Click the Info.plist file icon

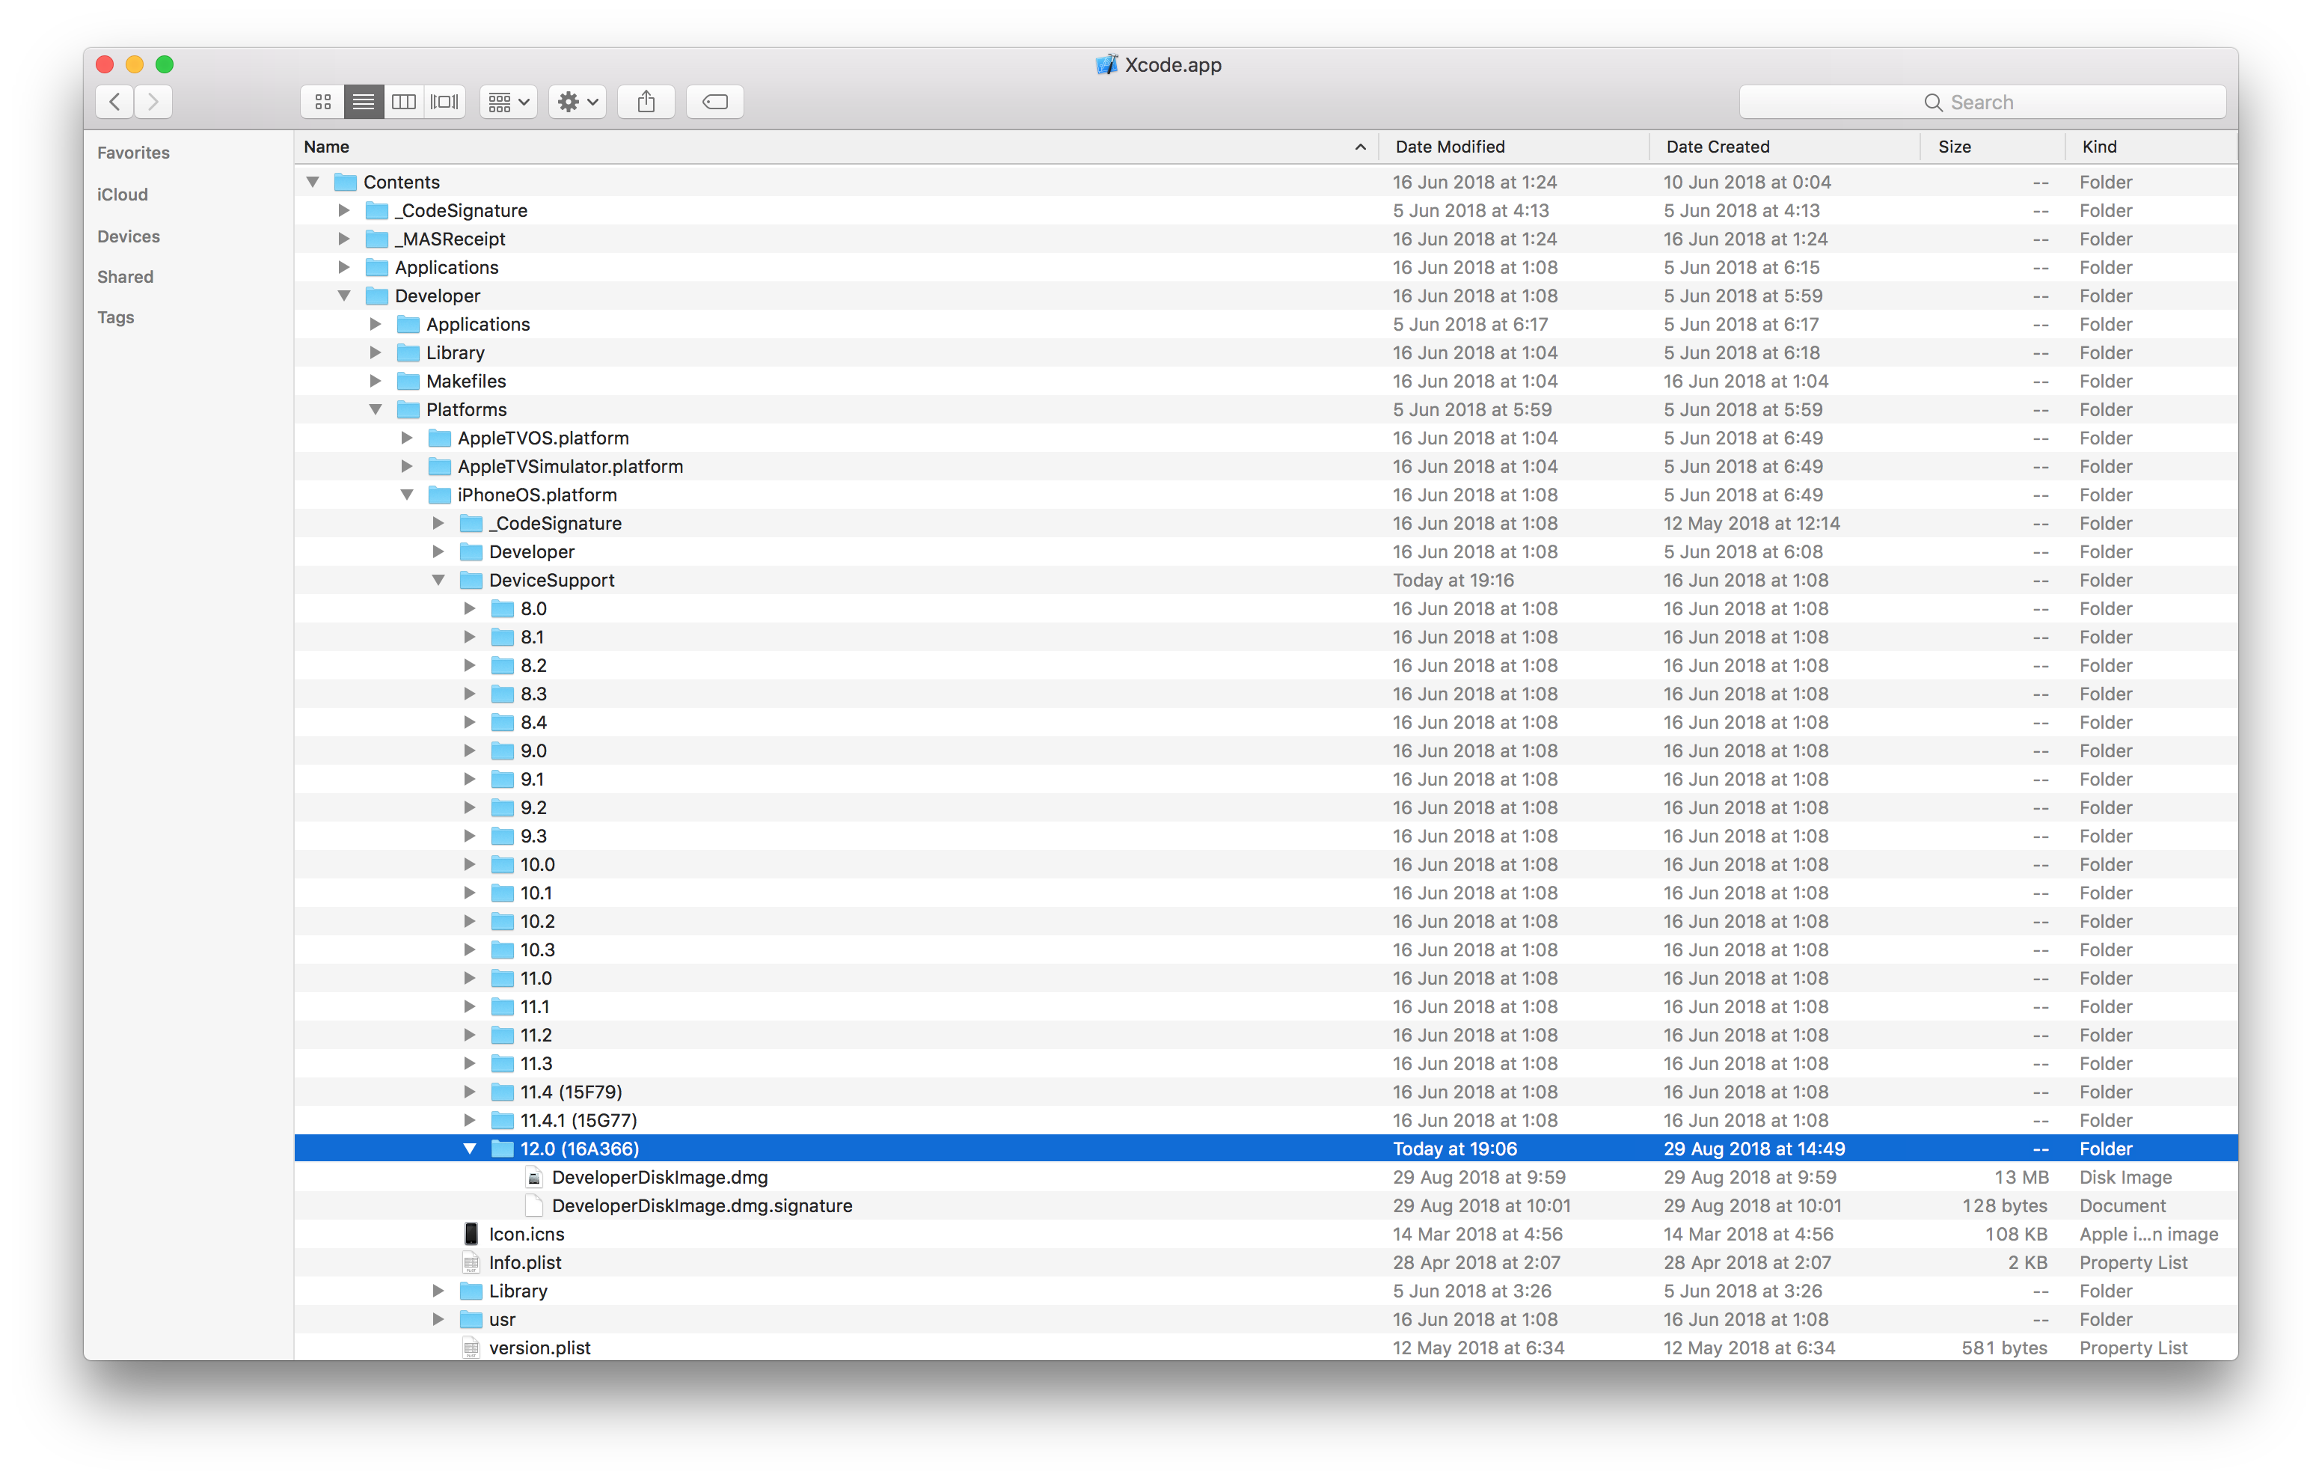[x=471, y=1262]
